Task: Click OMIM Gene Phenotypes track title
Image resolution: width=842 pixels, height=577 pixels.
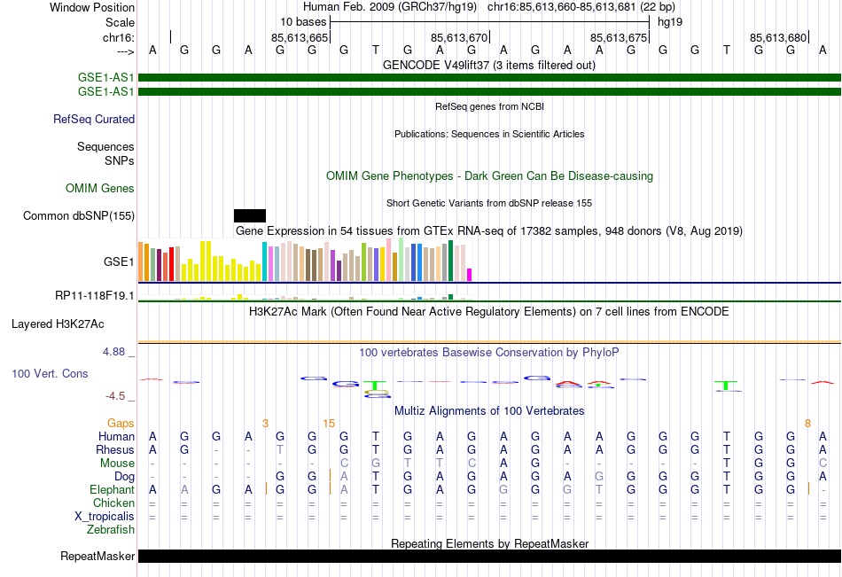Action: click(490, 176)
